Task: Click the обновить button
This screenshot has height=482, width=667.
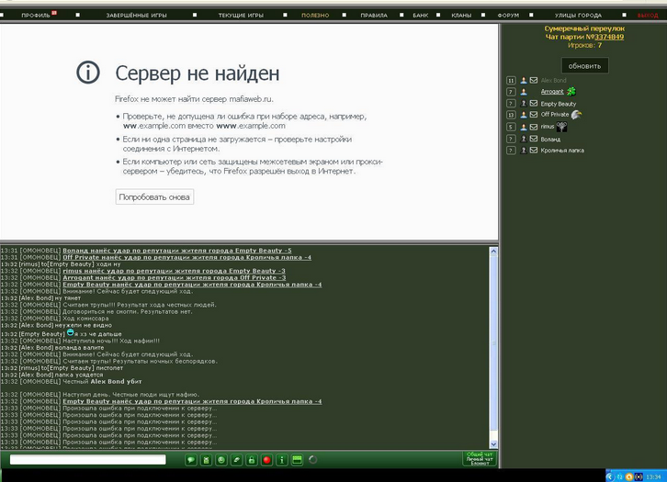Action: [x=584, y=66]
